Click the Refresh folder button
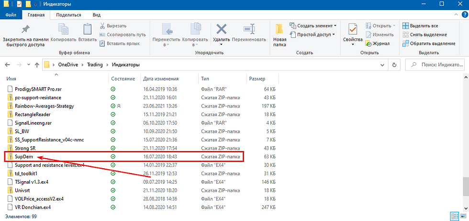Image resolution: width=469 pixels, height=221 pixels. click(394, 65)
